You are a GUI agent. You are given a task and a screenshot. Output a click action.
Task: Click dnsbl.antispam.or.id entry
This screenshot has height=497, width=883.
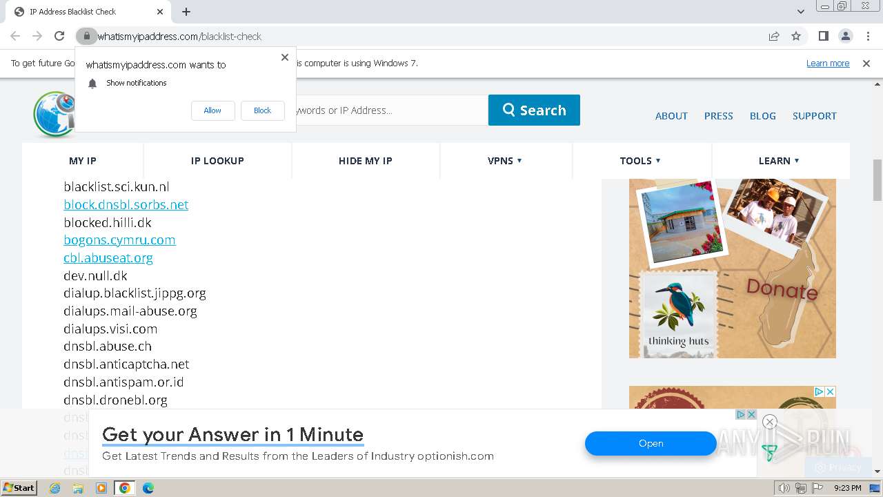tap(123, 382)
